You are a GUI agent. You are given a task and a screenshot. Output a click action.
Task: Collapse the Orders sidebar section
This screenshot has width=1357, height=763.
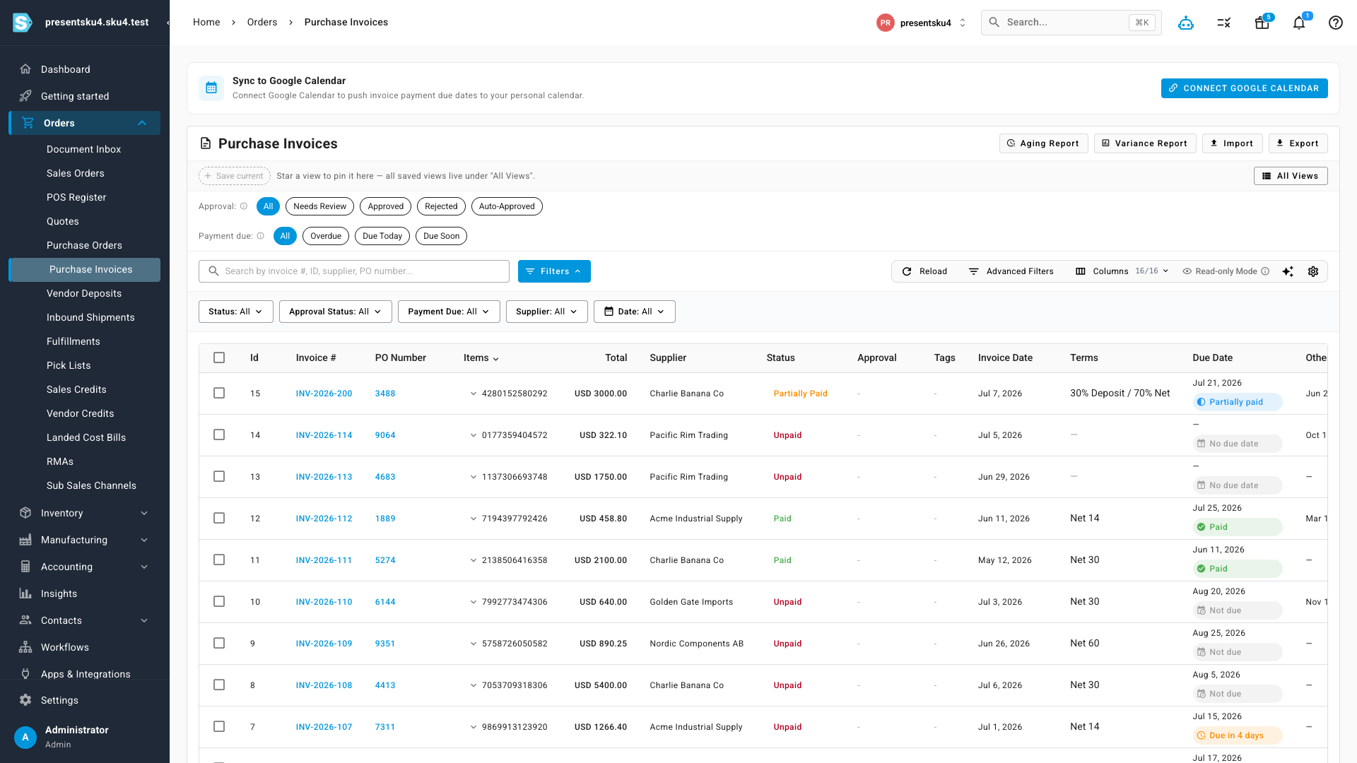pyautogui.click(x=142, y=123)
